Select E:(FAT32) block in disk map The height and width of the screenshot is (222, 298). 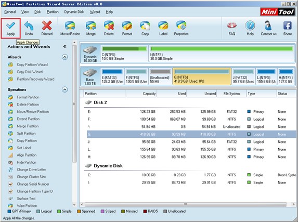click(112, 76)
